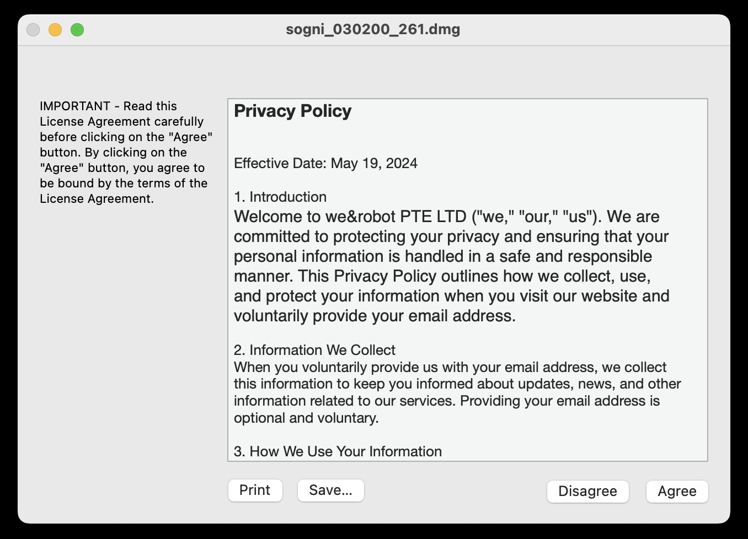Viewport: 748px width, 539px height.
Task: Click the "3. How We Use Your Information" heading
Action: tap(338, 451)
